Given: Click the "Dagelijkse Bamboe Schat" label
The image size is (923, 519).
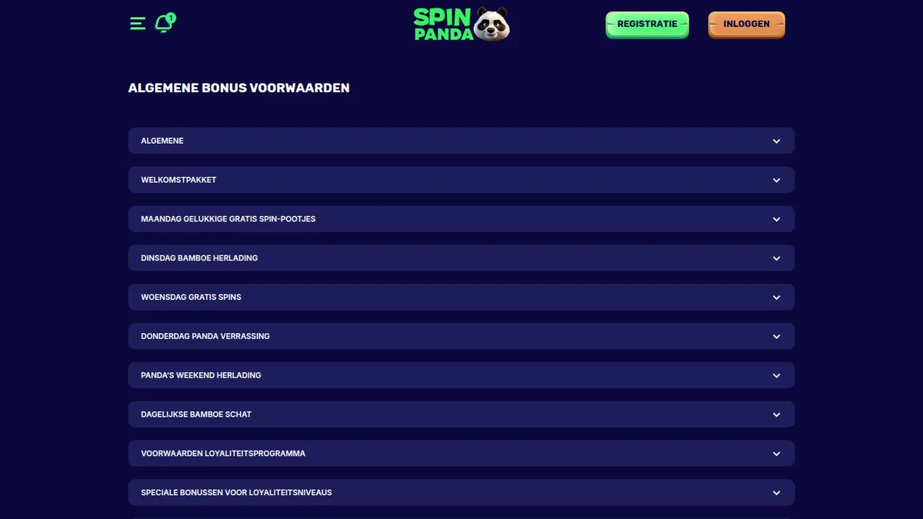Looking at the screenshot, I should click(x=196, y=414).
